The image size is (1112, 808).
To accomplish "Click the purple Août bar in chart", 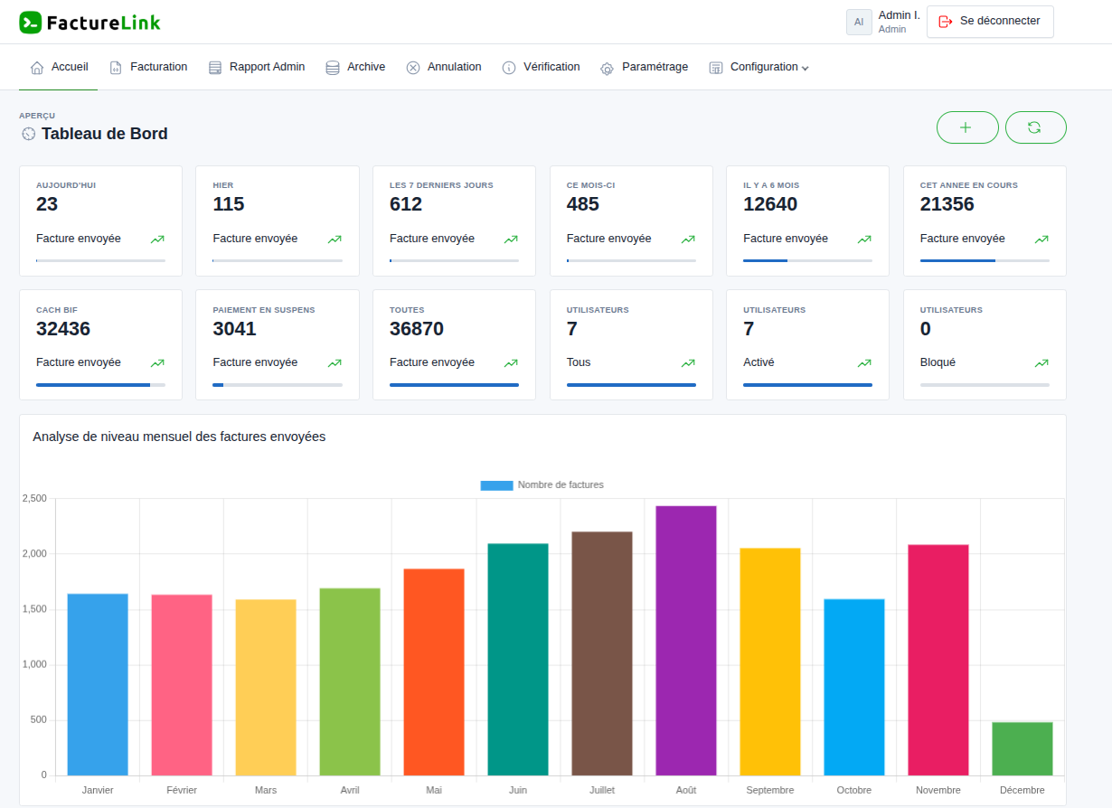I will pos(685,640).
